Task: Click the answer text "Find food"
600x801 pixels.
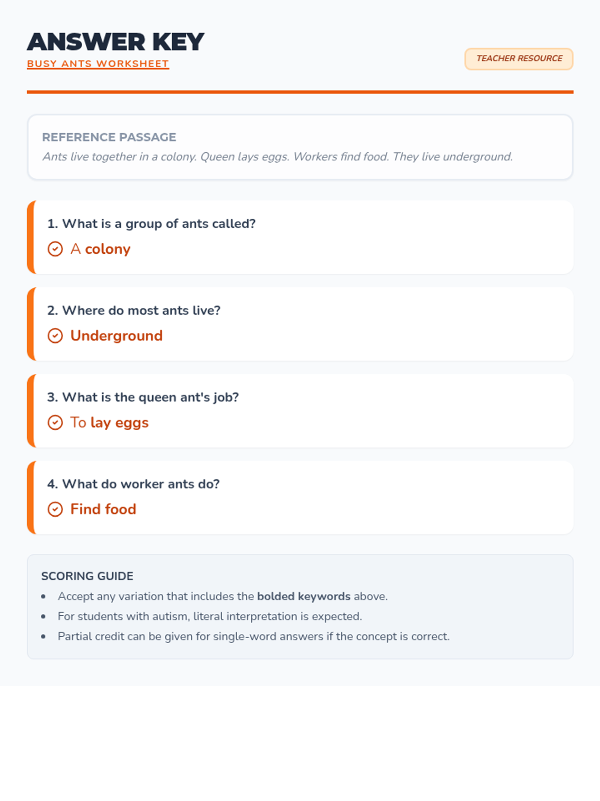Action: click(103, 509)
